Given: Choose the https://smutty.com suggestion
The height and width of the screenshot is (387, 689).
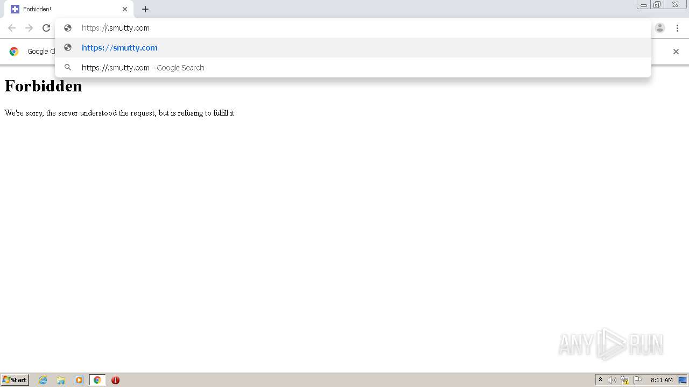Looking at the screenshot, I should pyautogui.click(x=353, y=48).
